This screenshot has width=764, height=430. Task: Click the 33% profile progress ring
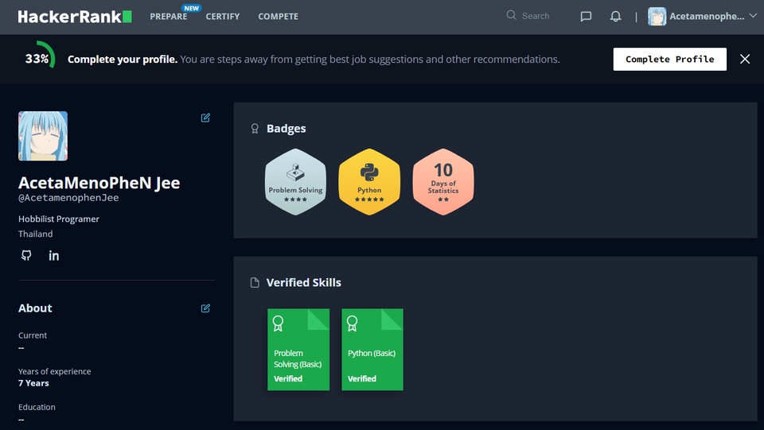point(38,59)
